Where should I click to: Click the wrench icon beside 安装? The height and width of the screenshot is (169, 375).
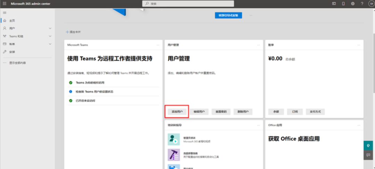(x=5, y=52)
